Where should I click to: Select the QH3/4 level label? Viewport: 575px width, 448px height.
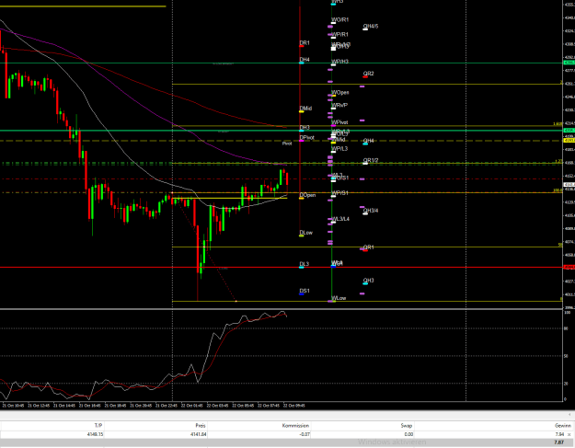(x=371, y=211)
